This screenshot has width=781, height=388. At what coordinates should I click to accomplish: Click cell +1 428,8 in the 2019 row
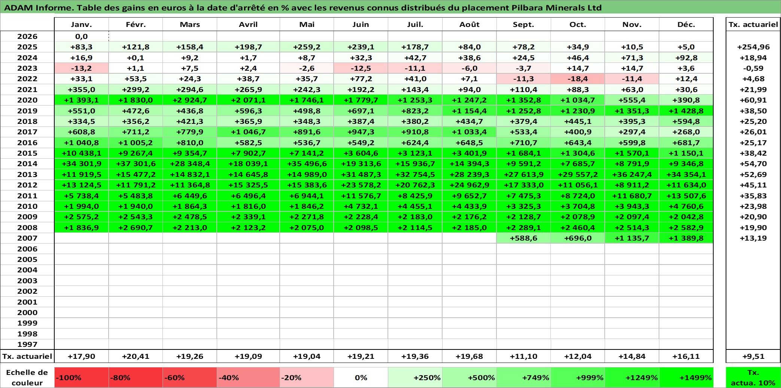[x=686, y=111]
